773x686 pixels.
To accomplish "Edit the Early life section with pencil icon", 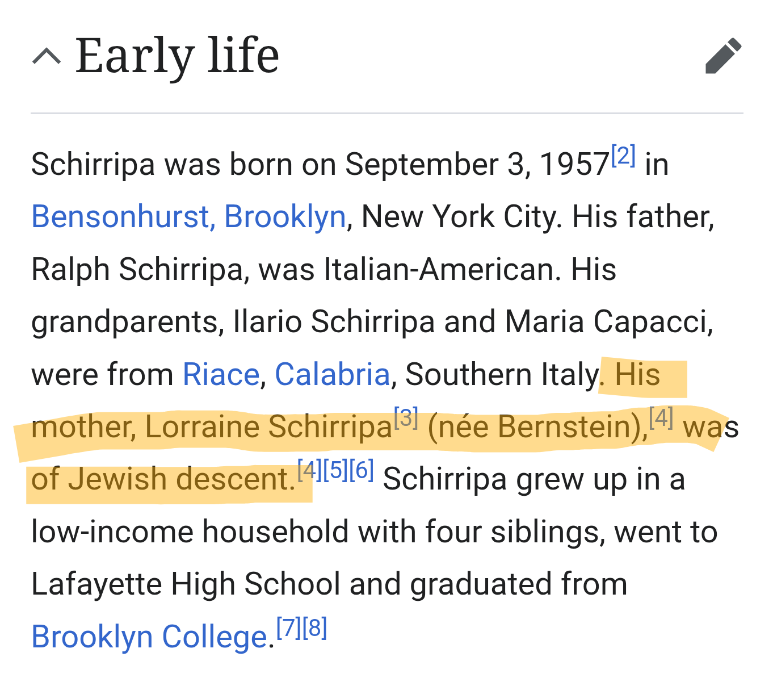I will (x=723, y=56).
